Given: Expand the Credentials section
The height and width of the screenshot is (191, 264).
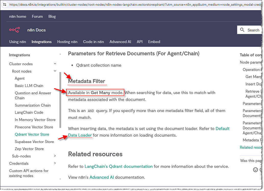Looking at the screenshot, I should [55, 163].
